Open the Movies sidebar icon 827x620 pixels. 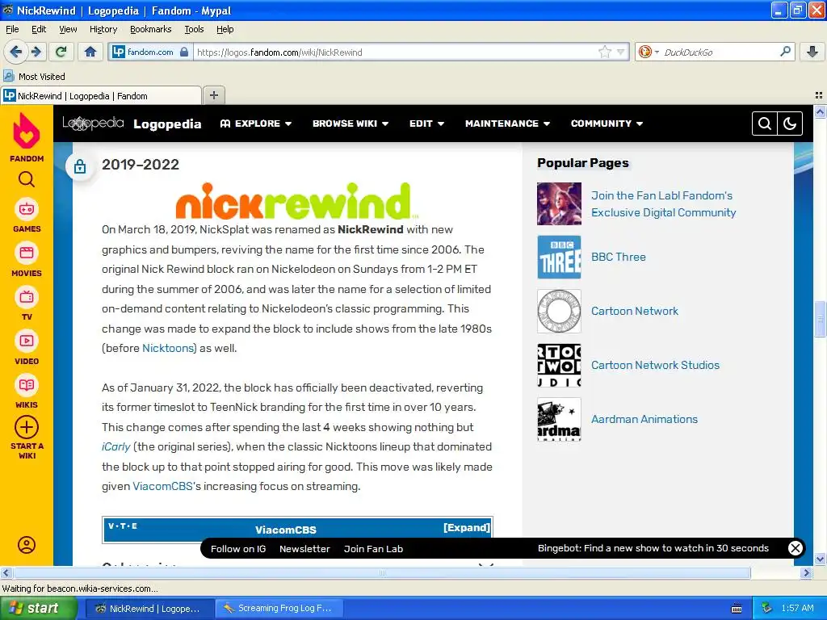click(x=27, y=253)
